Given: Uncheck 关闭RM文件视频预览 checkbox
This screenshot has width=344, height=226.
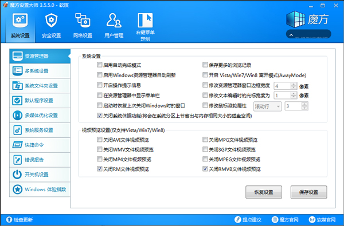Looking at the screenshot, I should point(100,169).
